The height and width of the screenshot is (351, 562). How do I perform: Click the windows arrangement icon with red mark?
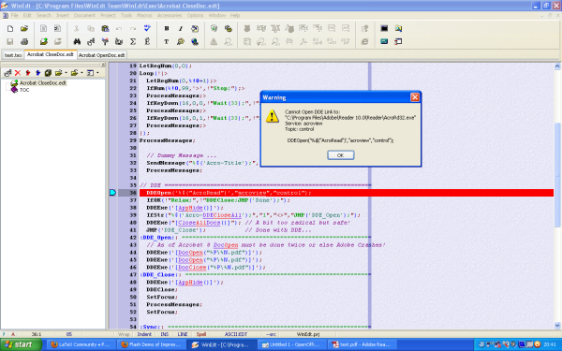pos(398,41)
